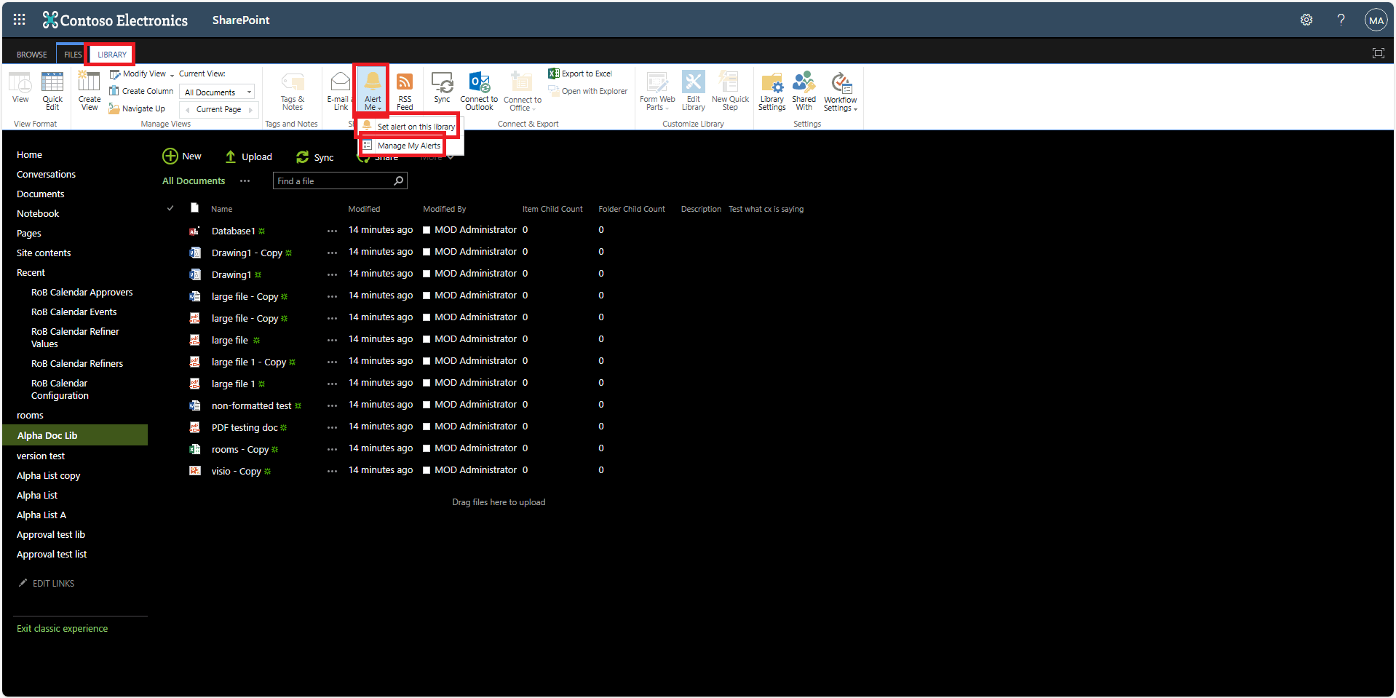Expand Workflow Settings dropdown
Viewport: 1396px width, 698px height.
(840, 91)
